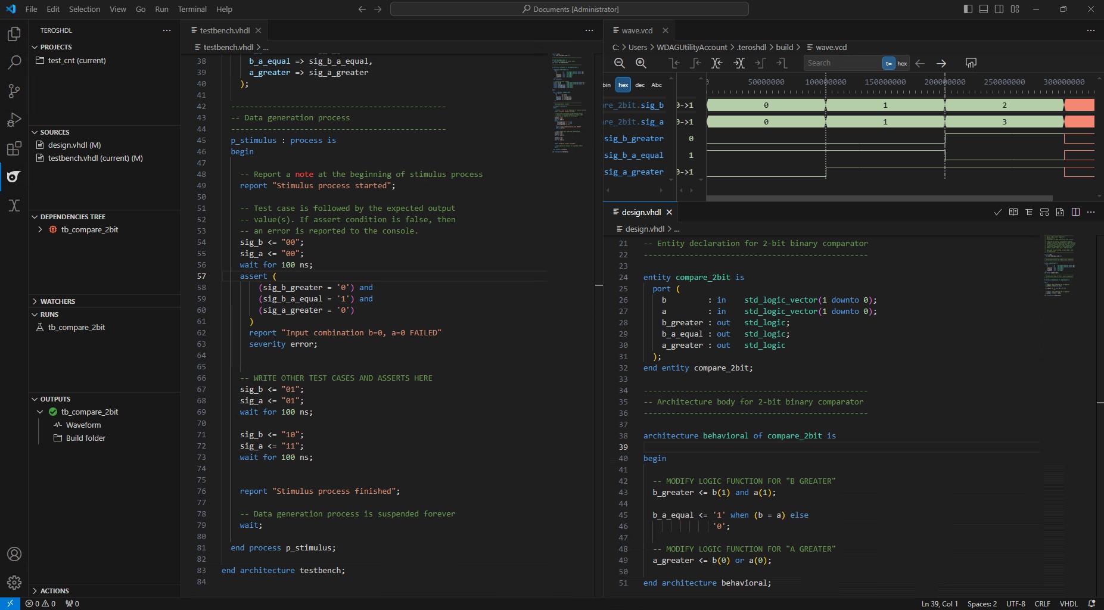Jump to the previous any-edge transition in the waveform
Screen dimensions: 1104x610
click(717, 63)
